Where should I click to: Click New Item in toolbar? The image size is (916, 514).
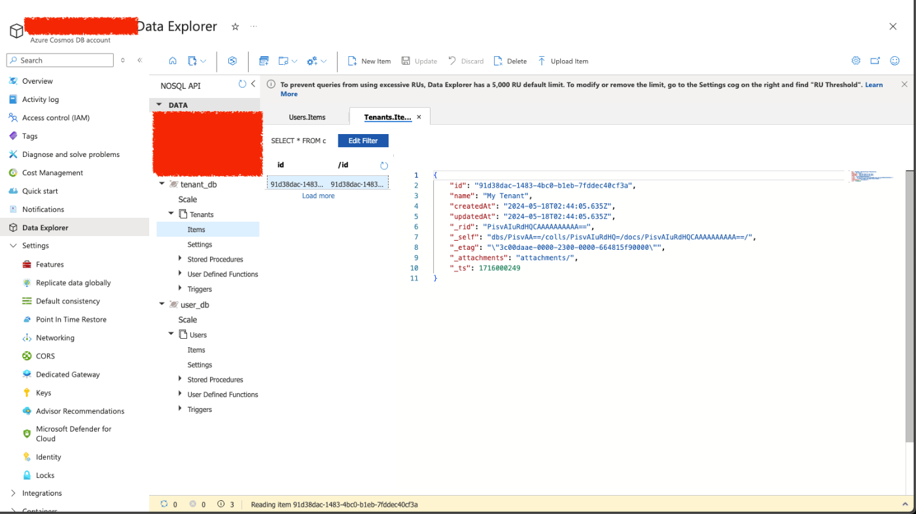[369, 61]
